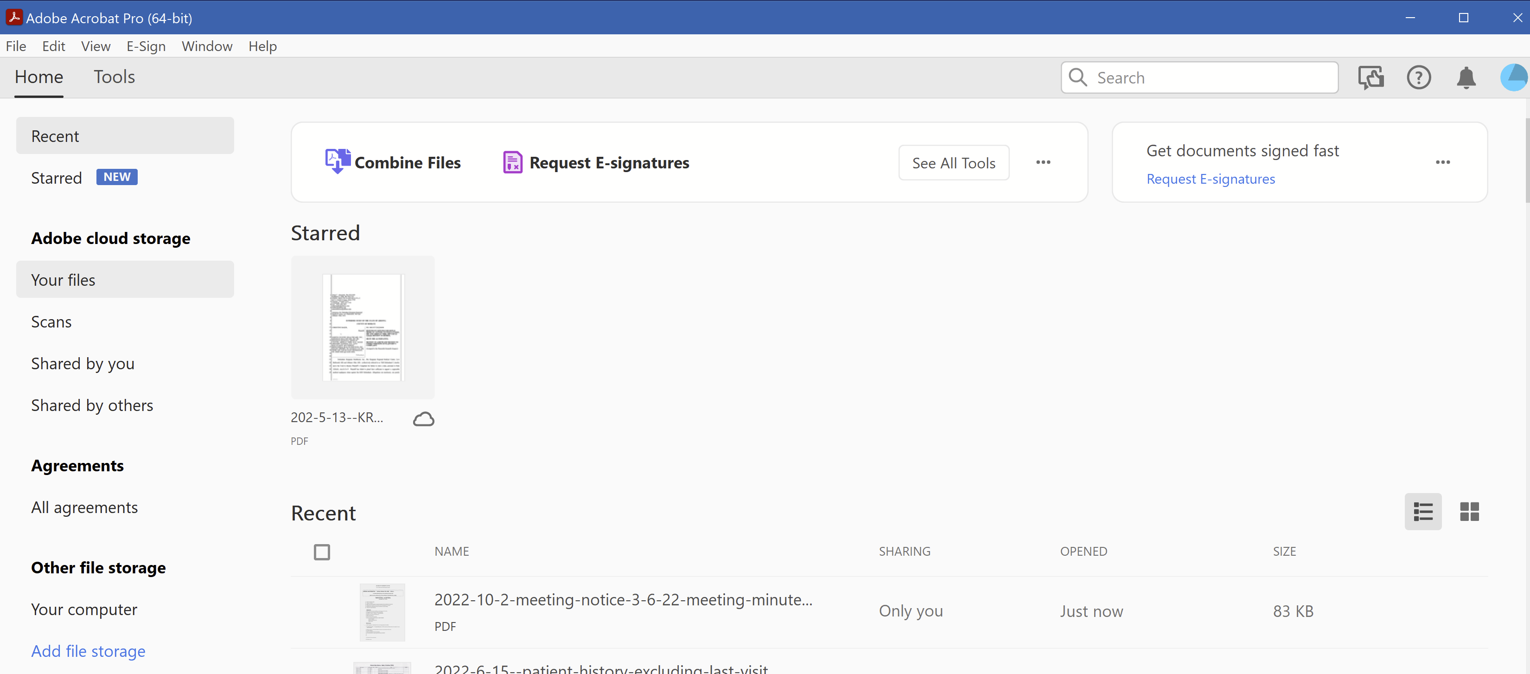
Task: Click the Request E-signatures link
Action: pyautogui.click(x=1211, y=178)
